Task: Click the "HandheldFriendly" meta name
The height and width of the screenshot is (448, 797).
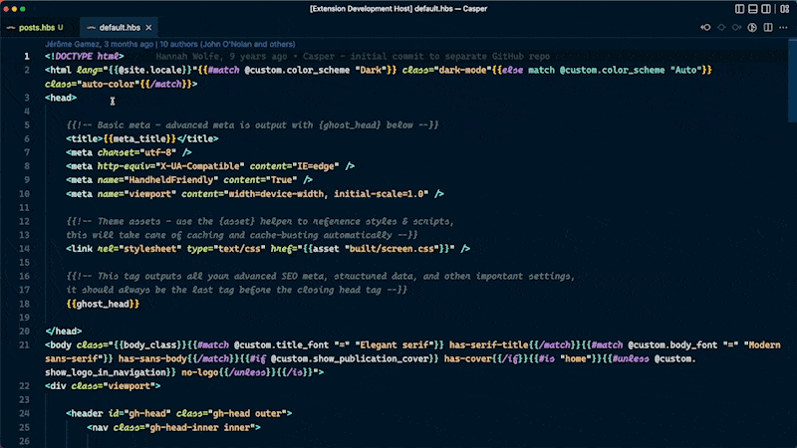Action: (x=170, y=180)
